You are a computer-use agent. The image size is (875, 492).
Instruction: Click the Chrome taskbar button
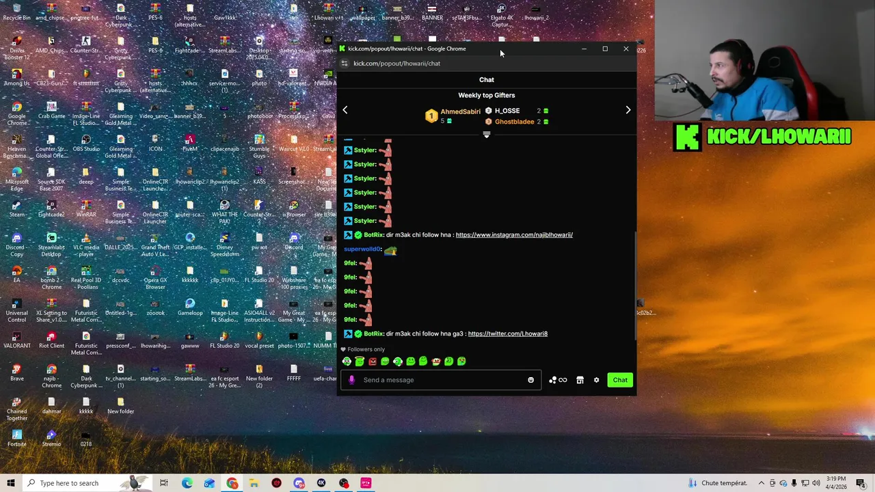[x=232, y=483]
